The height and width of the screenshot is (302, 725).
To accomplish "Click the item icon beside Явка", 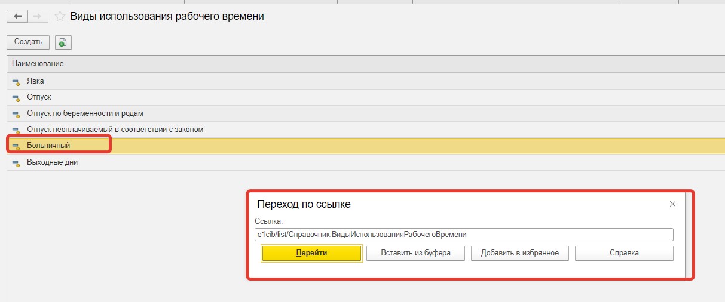I will (16, 81).
